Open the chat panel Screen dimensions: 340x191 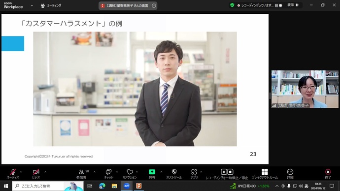coord(108,174)
